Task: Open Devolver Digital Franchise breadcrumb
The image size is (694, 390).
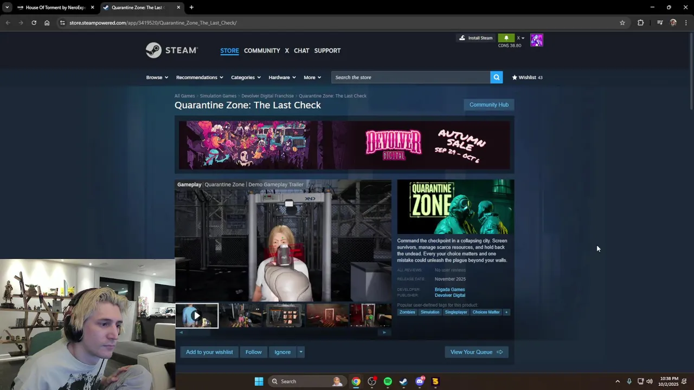Action: 267,96
